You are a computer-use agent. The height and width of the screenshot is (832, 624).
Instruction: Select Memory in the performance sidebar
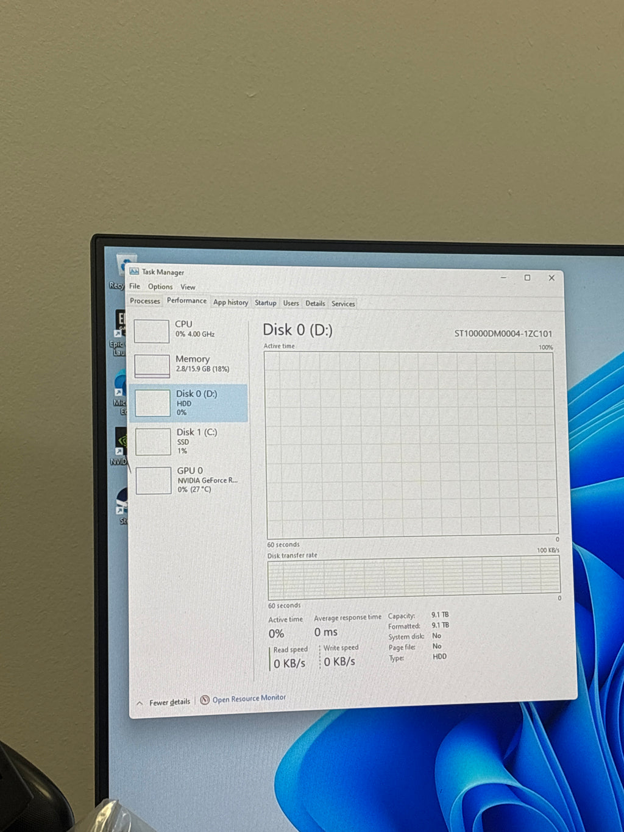pos(190,364)
